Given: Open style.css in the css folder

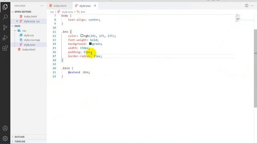Looking at the screenshot, I should coord(29,35).
